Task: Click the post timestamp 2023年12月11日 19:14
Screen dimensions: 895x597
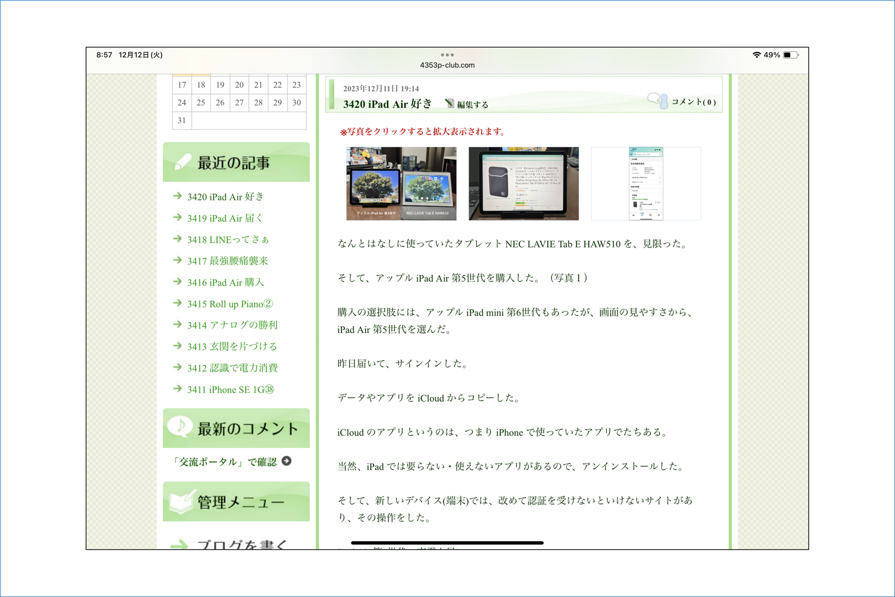Action: (x=381, y=88)
